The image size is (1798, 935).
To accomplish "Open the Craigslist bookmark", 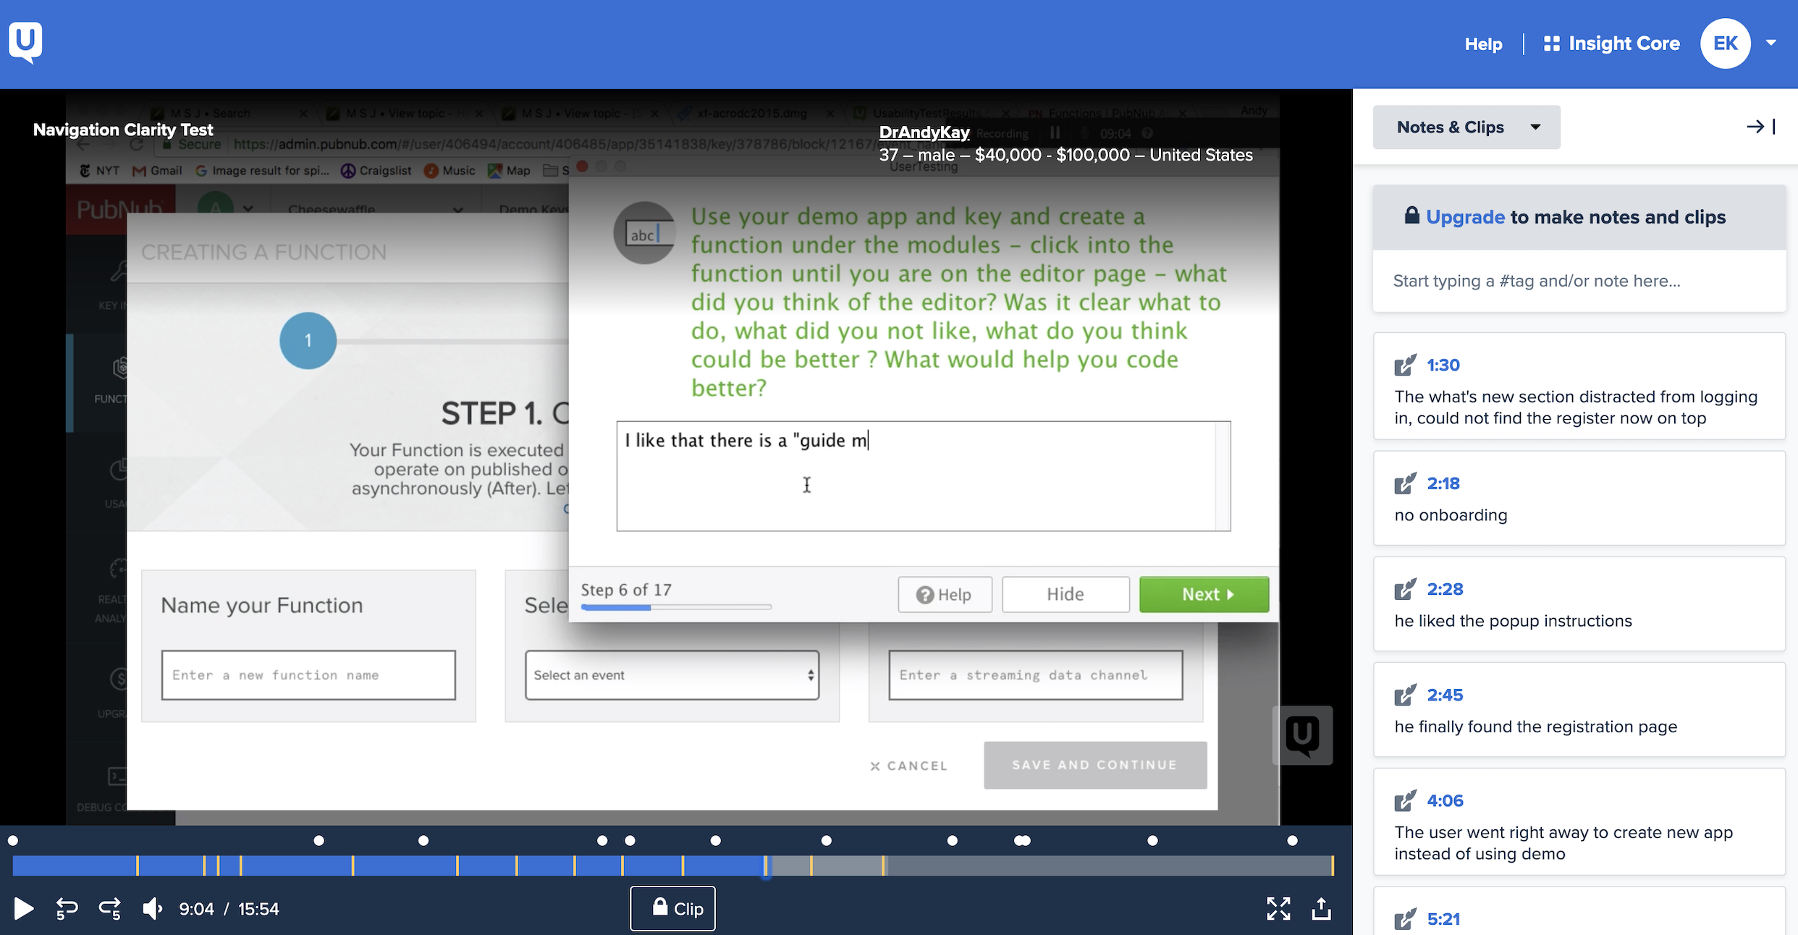I will click(376, 170).
